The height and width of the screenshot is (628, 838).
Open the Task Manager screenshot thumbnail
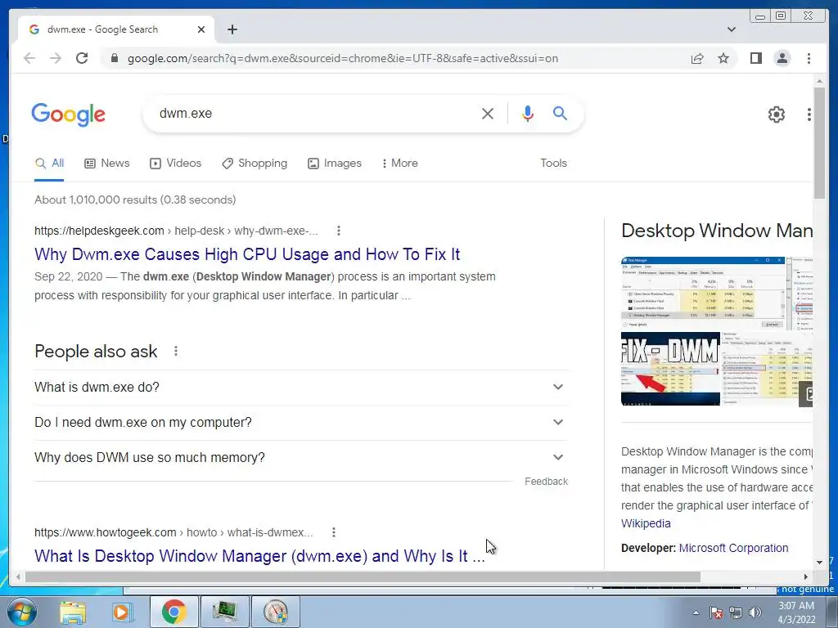point(703,293)
